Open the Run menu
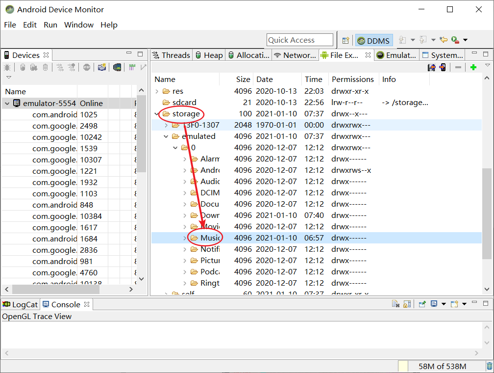494x373 pixels. coord(50,25)
